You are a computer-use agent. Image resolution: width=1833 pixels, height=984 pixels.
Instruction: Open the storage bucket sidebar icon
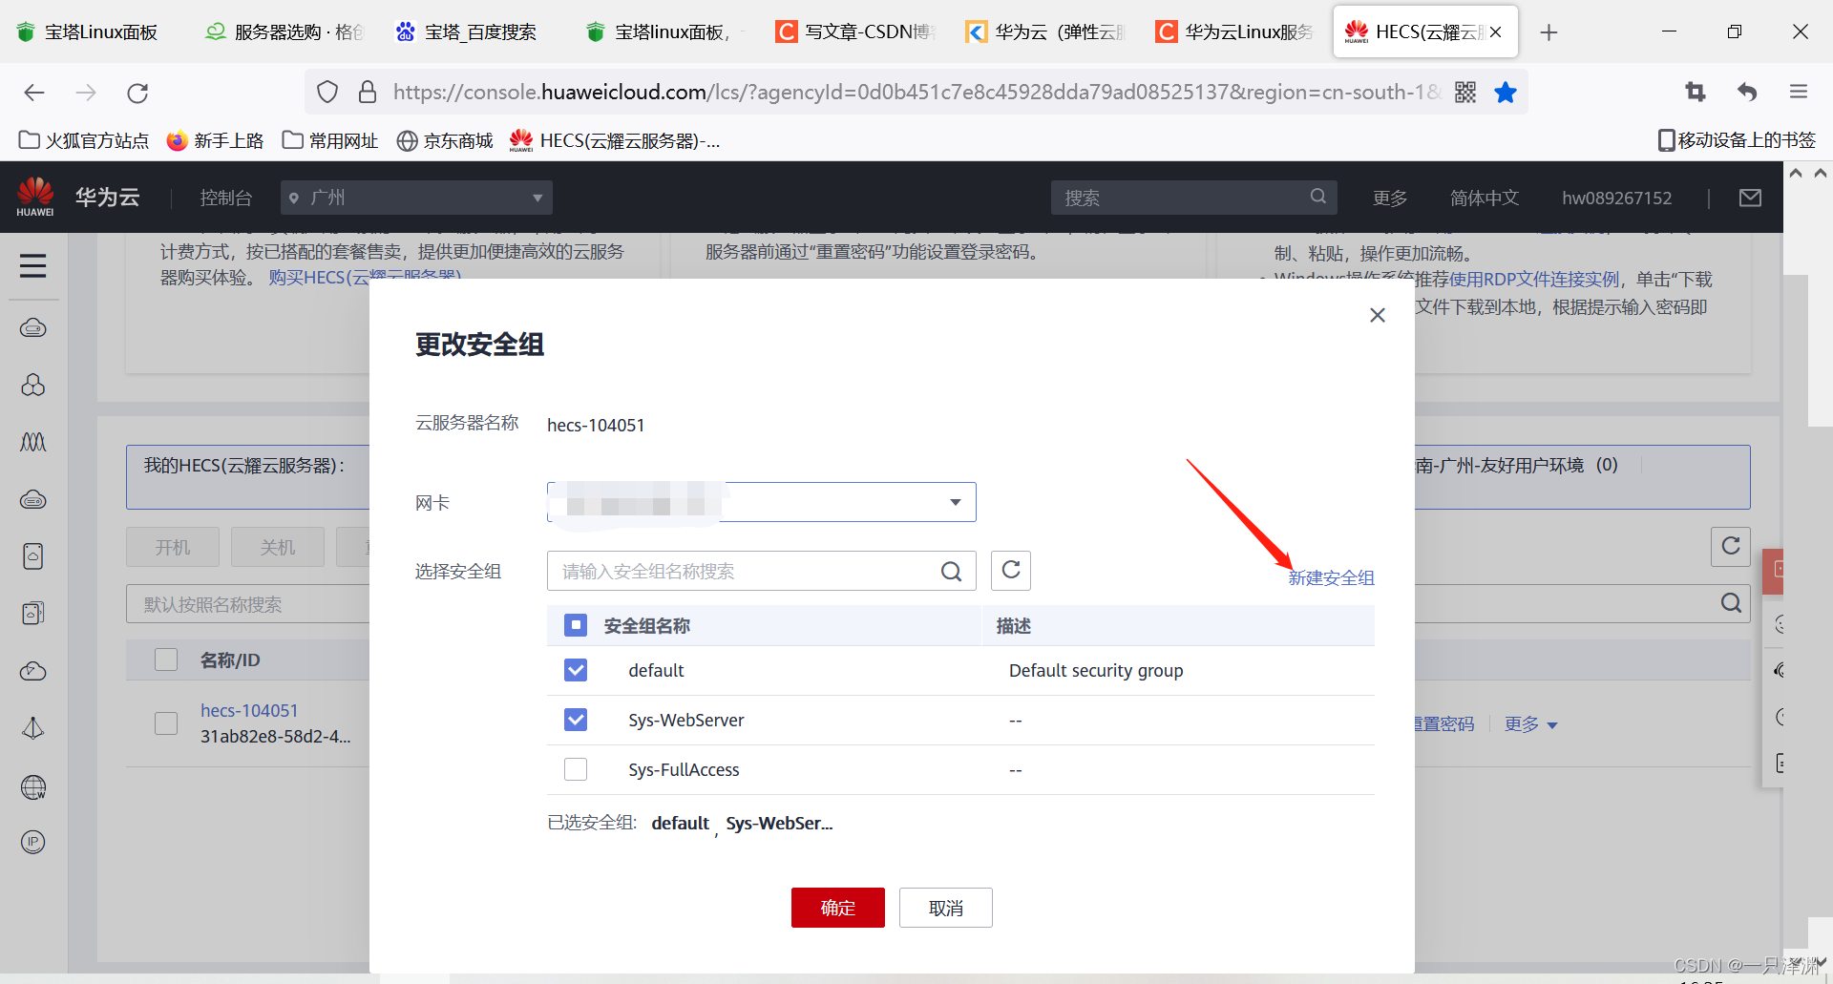tap(33, 556)
